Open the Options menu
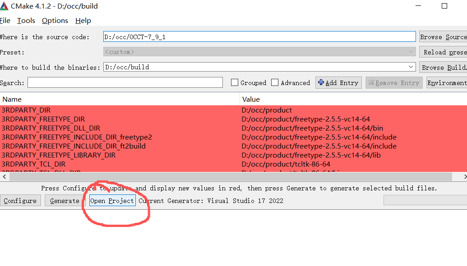The image size is (467, 266). coord(55,20)
